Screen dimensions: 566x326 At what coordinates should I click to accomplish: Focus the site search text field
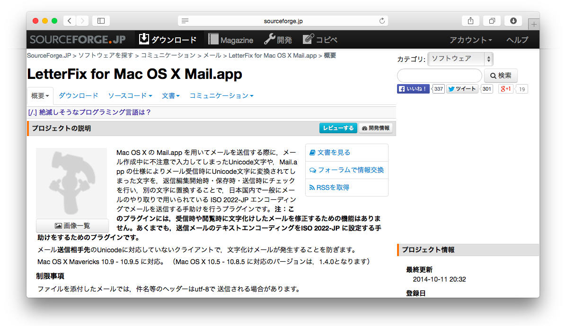point(440,76)
